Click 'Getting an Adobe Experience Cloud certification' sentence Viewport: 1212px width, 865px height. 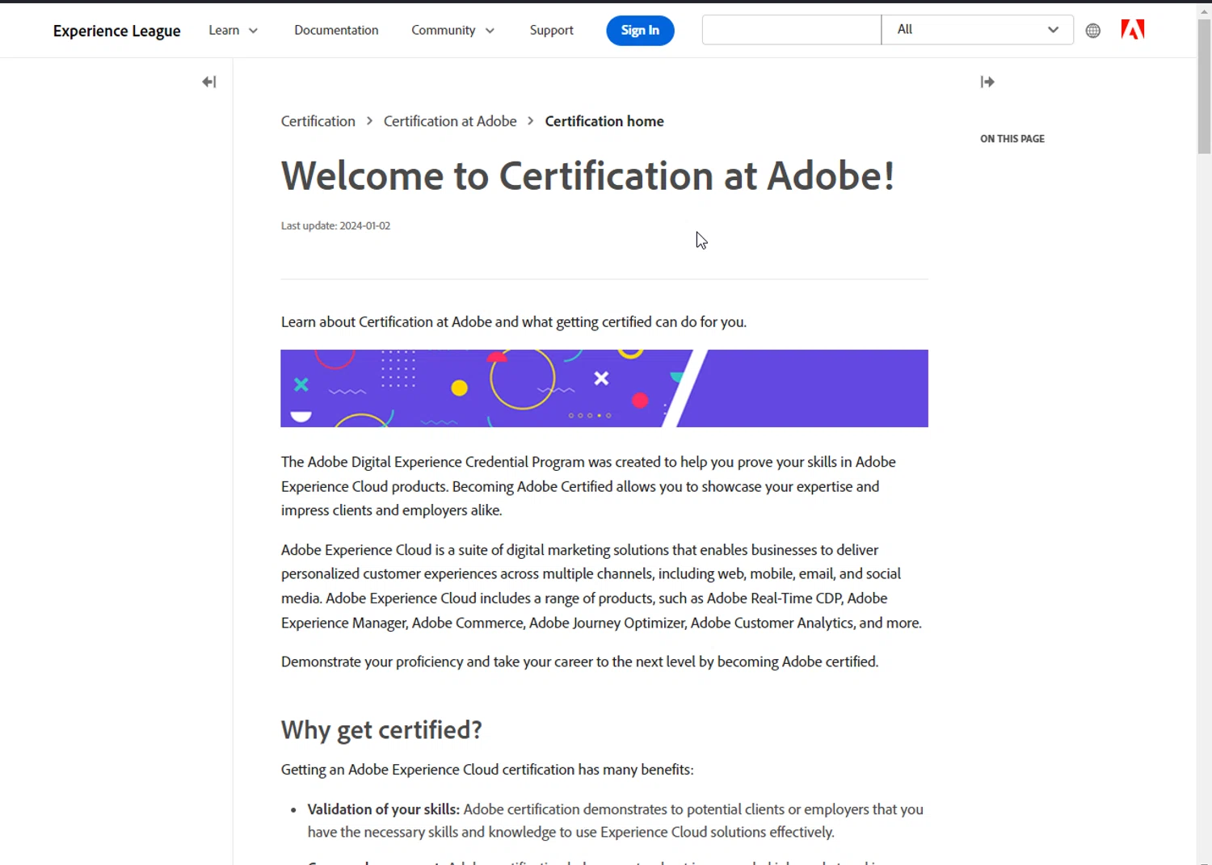[487, 770]
